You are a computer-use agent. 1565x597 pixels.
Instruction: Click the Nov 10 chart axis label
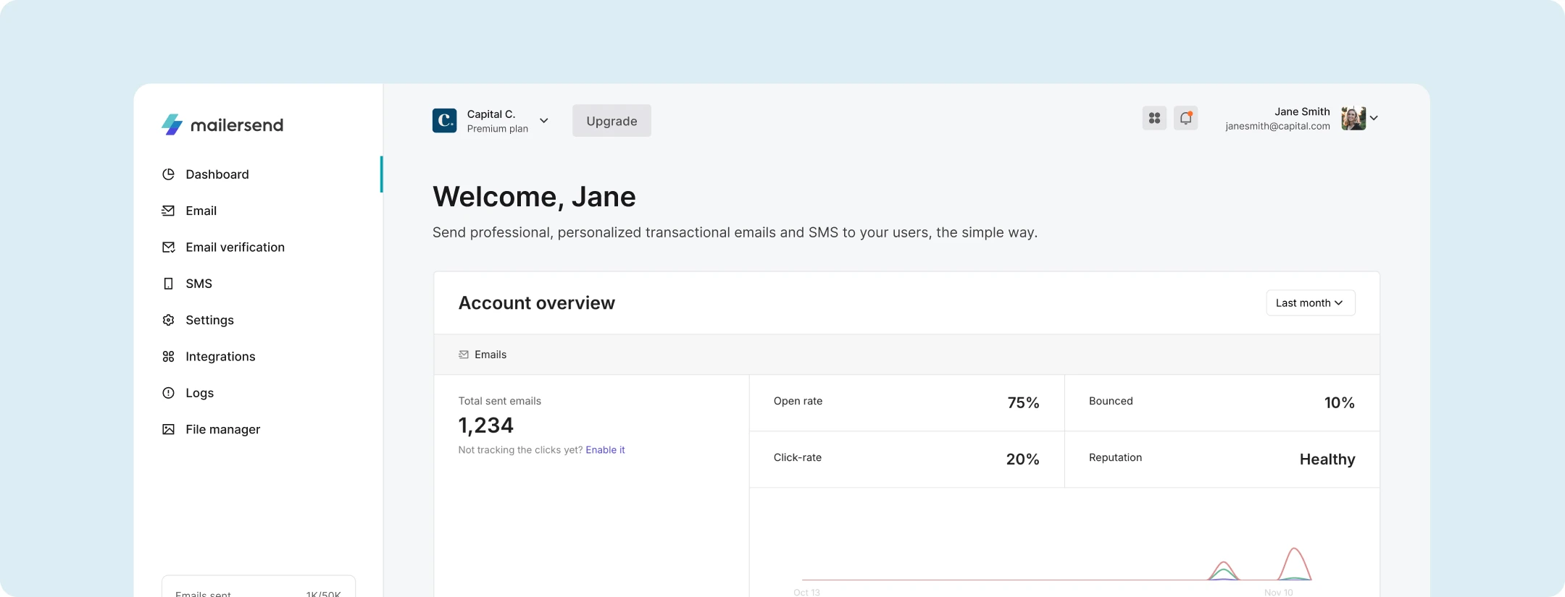click(1278, 592)
